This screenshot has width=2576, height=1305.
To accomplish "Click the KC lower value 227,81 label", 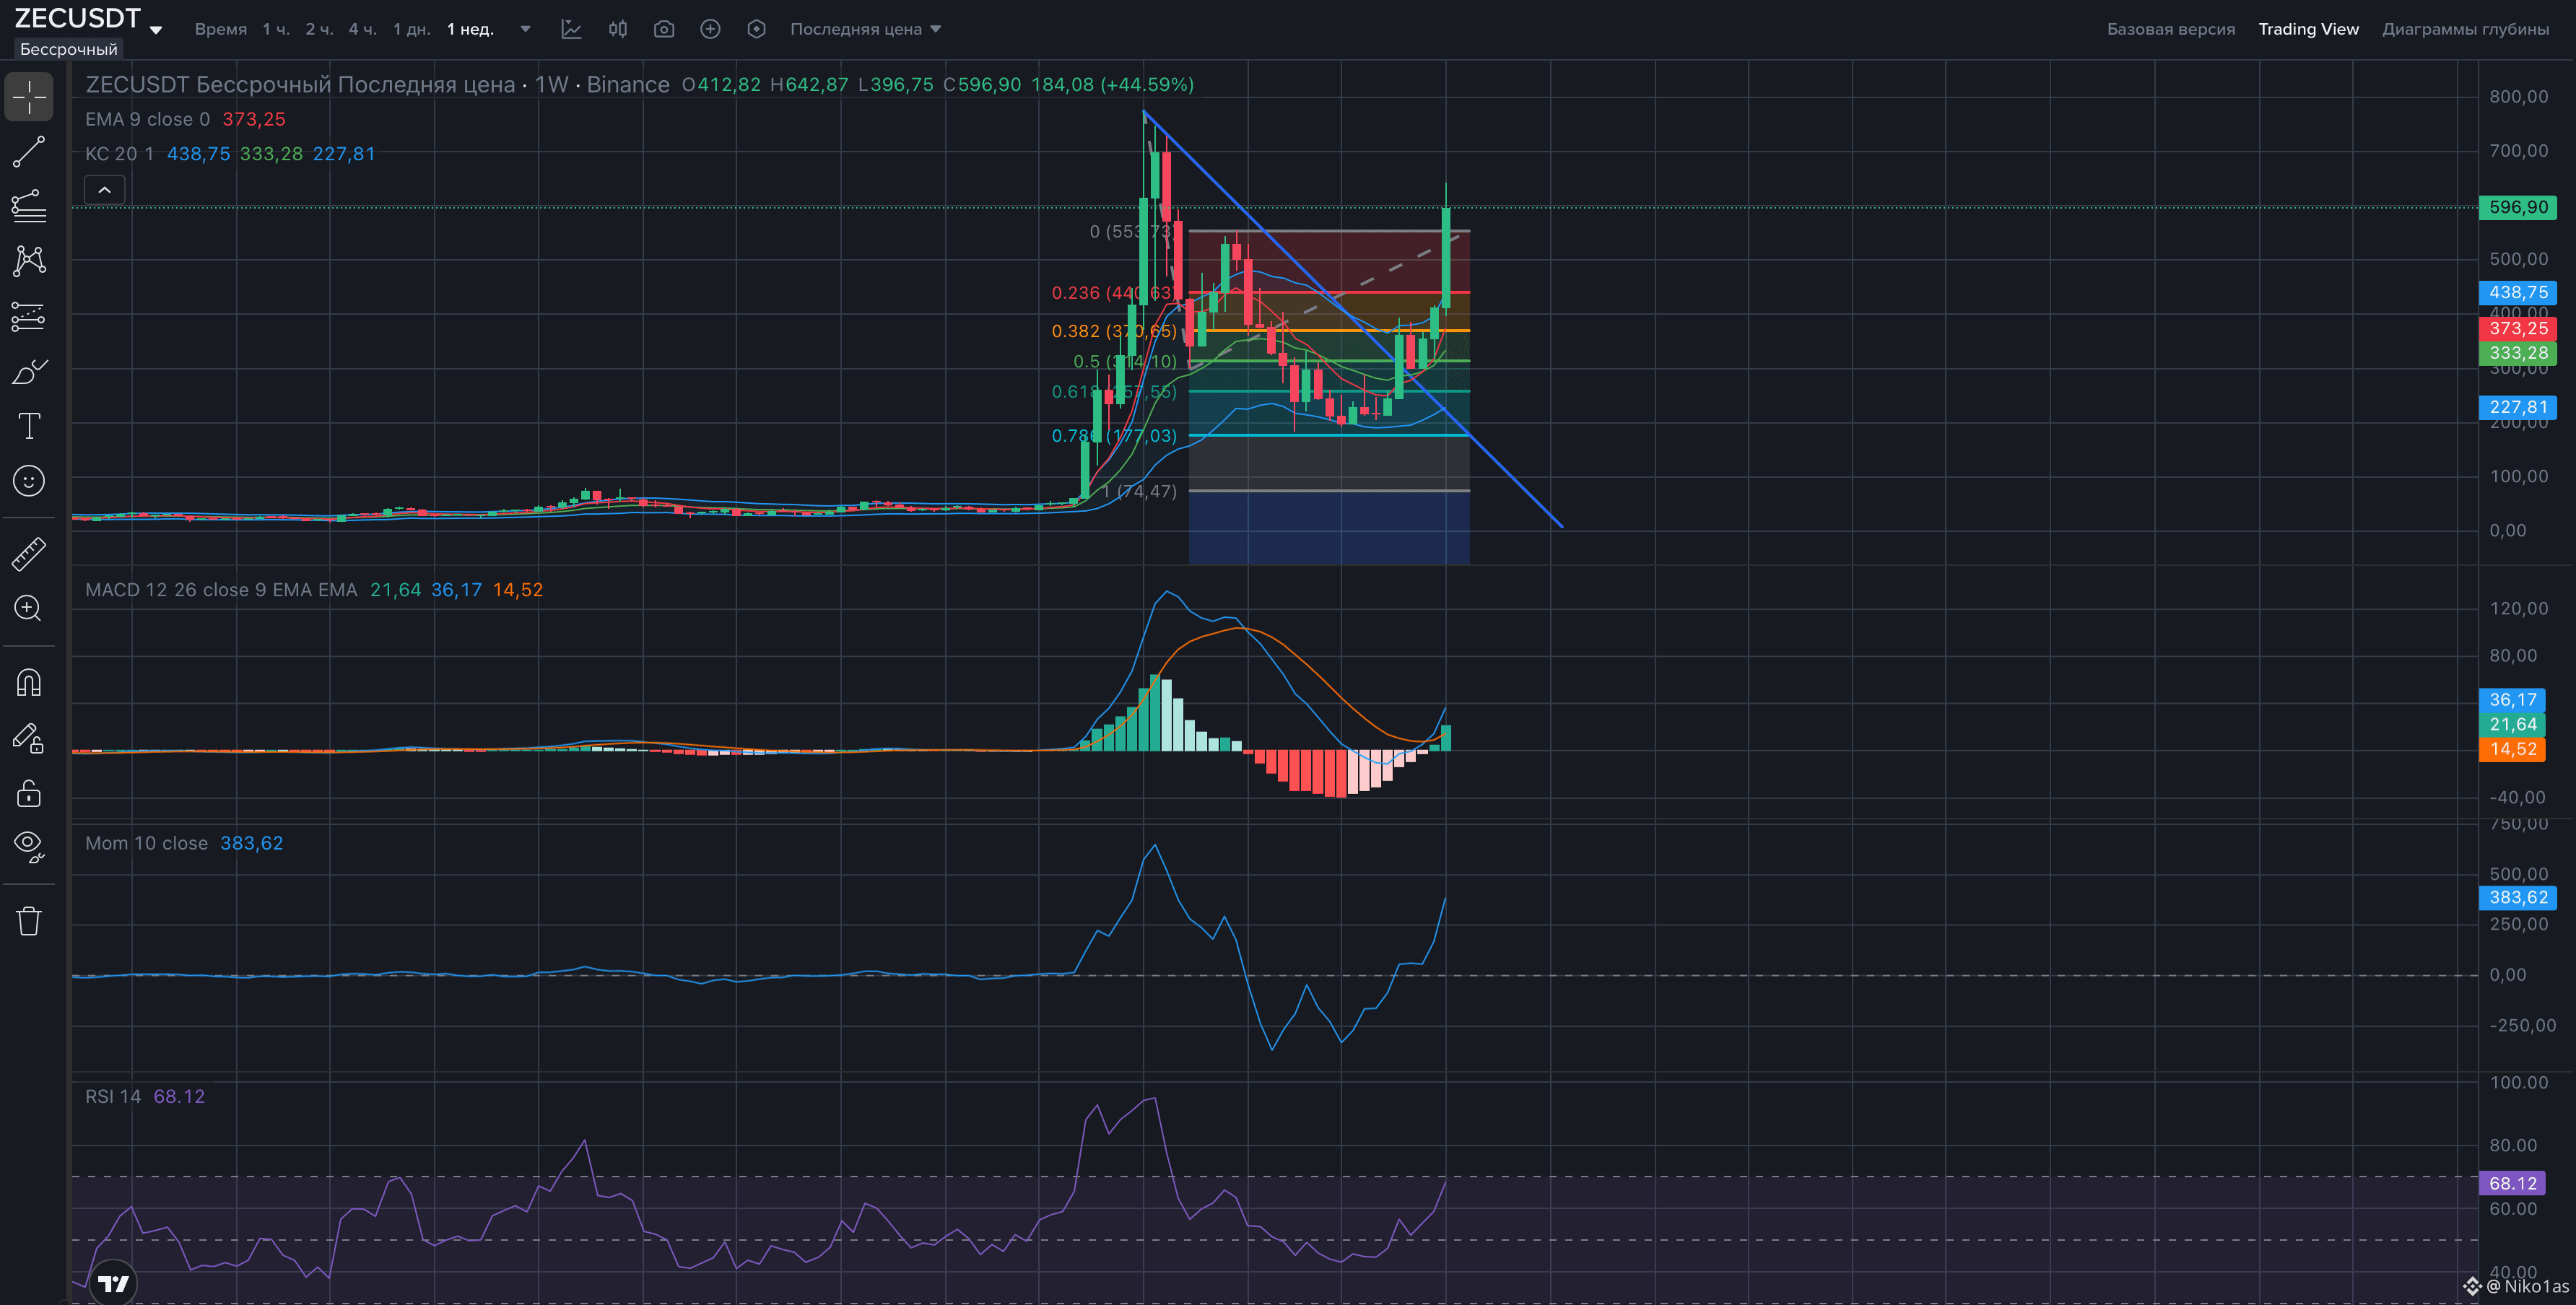I will pos(2518,407).
